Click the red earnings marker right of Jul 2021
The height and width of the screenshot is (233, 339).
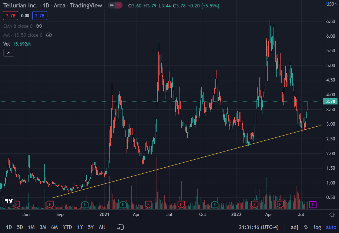(181, 204)
